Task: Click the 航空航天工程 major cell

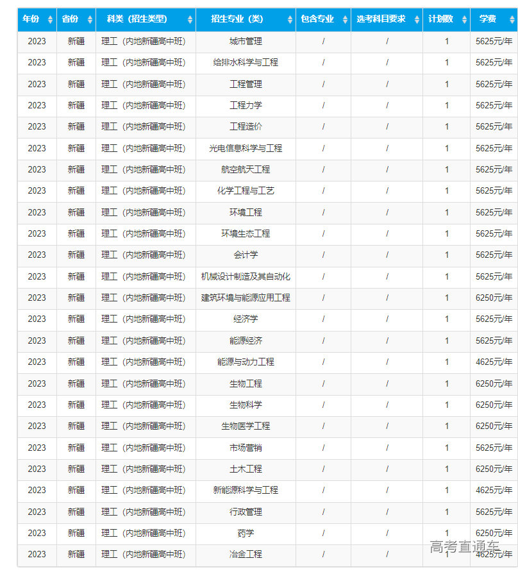Action: coord(246,169)
